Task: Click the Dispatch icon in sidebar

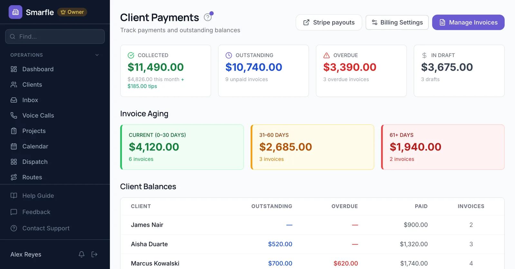Action: [x=14, y=162]
